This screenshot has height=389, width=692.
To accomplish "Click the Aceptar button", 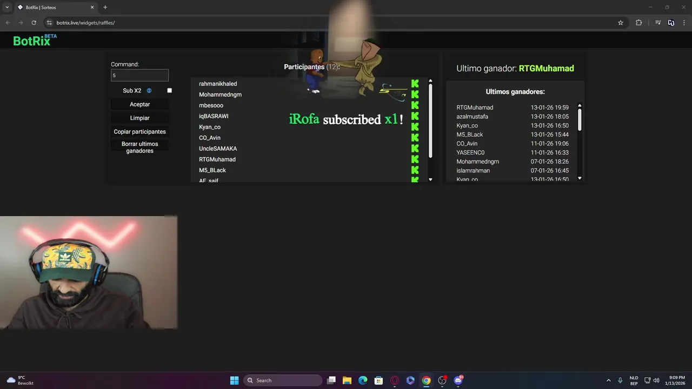I will click(x=139, y=104).
